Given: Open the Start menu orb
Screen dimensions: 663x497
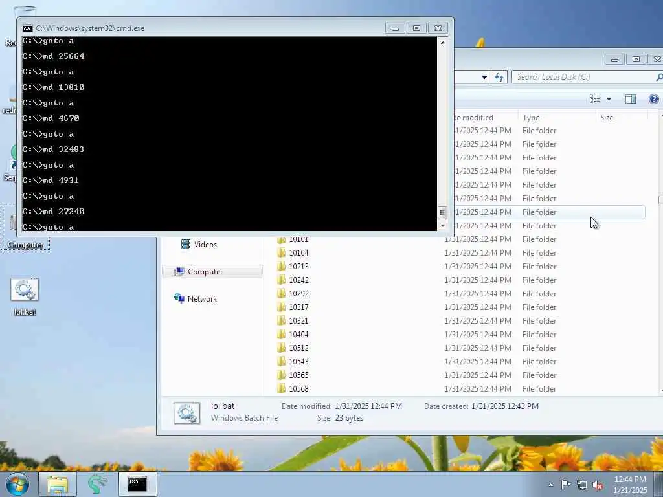Looking at the screenshot, I should point(17,484).
